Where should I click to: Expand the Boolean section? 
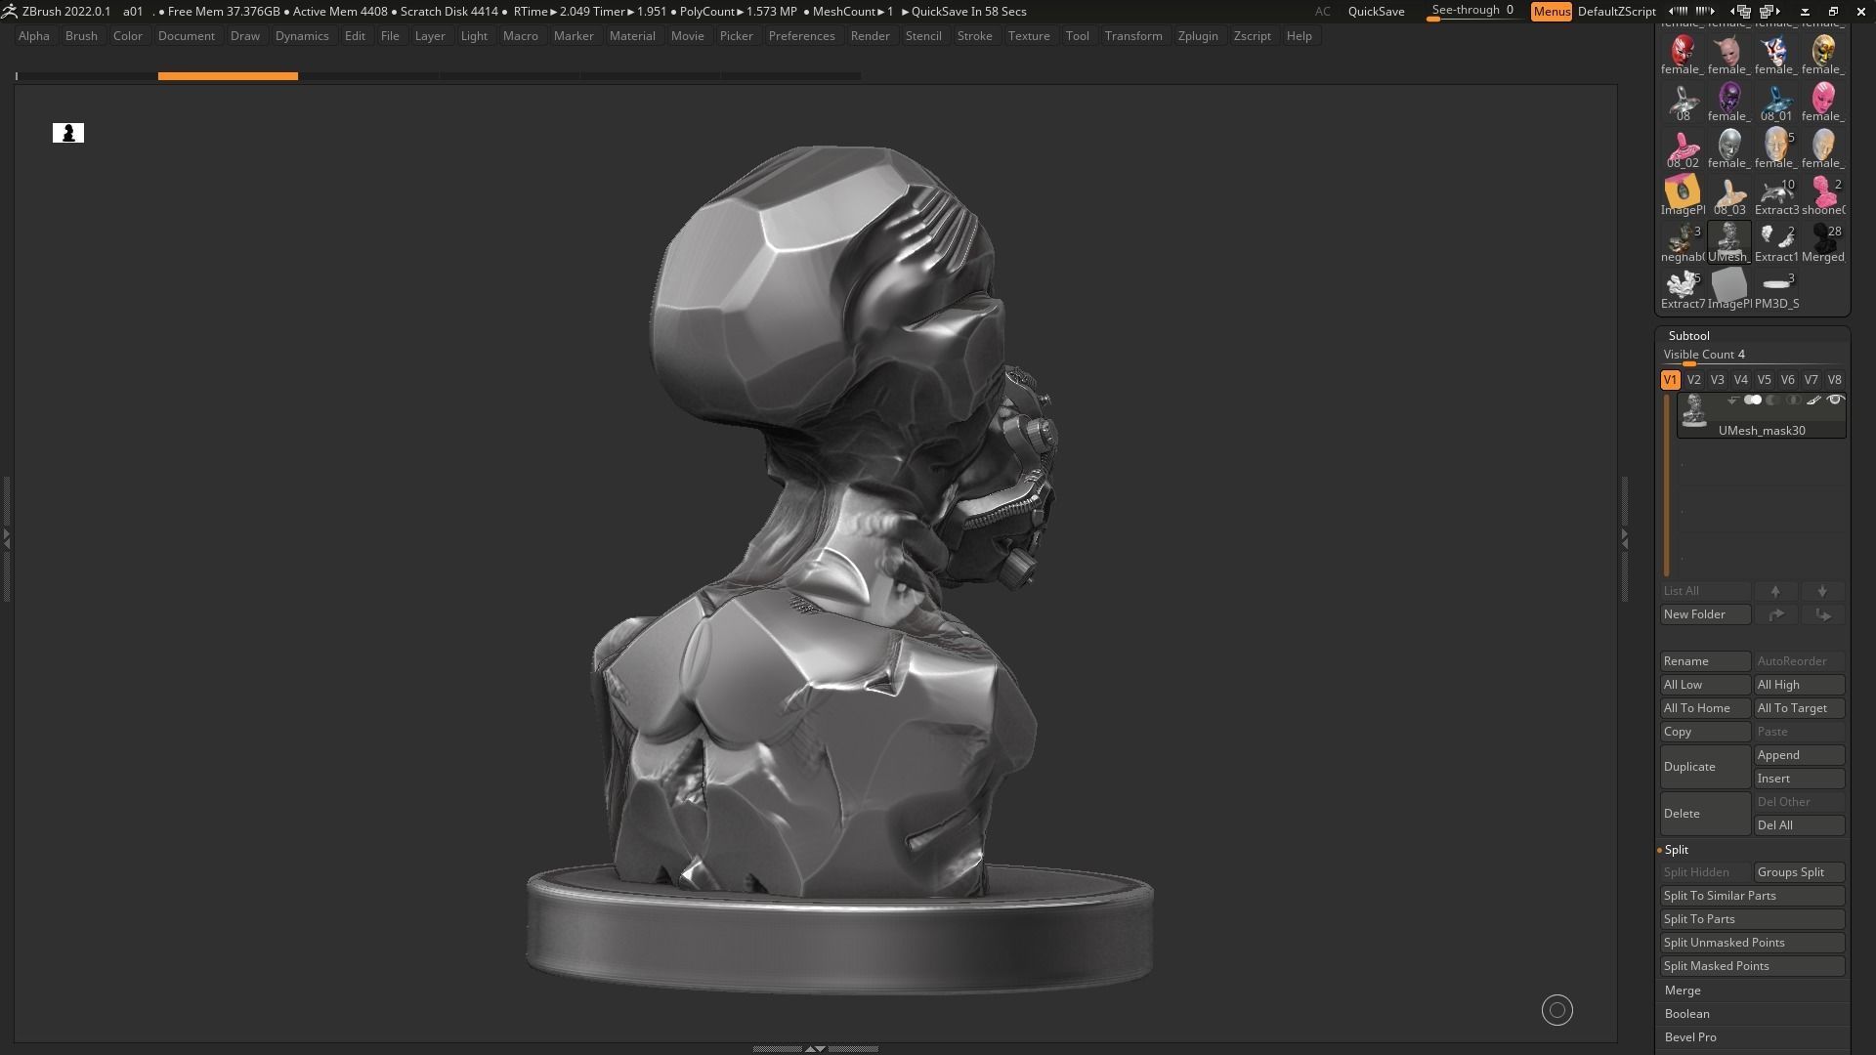(1686, 1014)
